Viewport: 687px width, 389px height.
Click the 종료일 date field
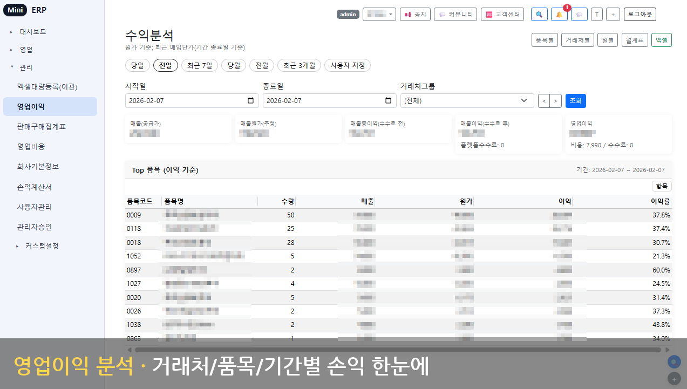coord(330,101)
